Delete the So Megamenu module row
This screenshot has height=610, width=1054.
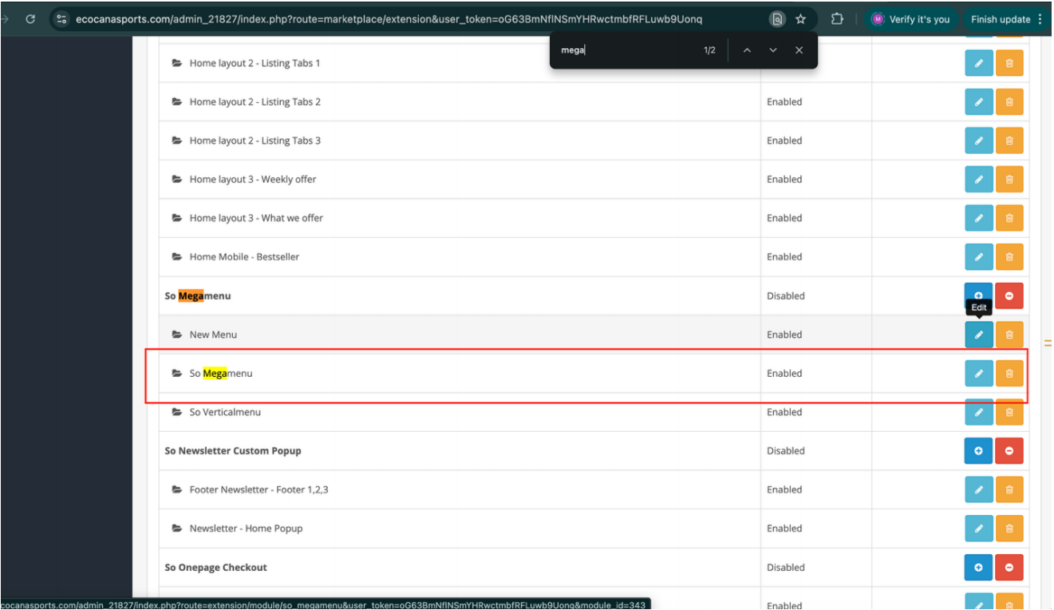1009,373
